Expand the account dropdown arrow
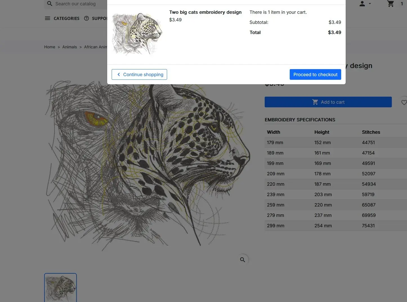Viewport: 407px width, 302px height. 370,4
